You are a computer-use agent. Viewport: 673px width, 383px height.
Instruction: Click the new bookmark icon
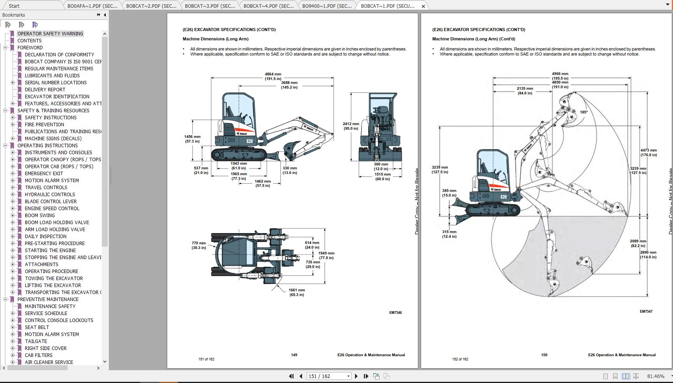coord(21,25)
